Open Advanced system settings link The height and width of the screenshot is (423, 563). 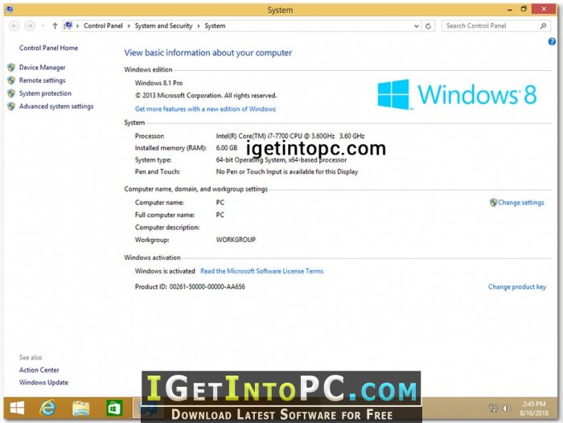pos(56,106)
